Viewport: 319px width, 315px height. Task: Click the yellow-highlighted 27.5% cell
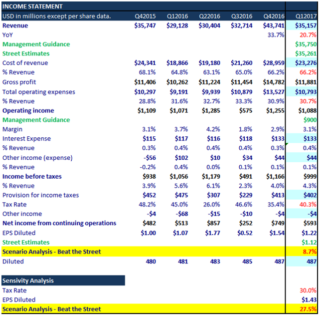308,309
